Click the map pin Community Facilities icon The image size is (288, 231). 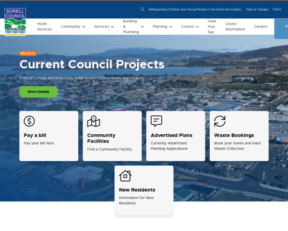[94, 121]
